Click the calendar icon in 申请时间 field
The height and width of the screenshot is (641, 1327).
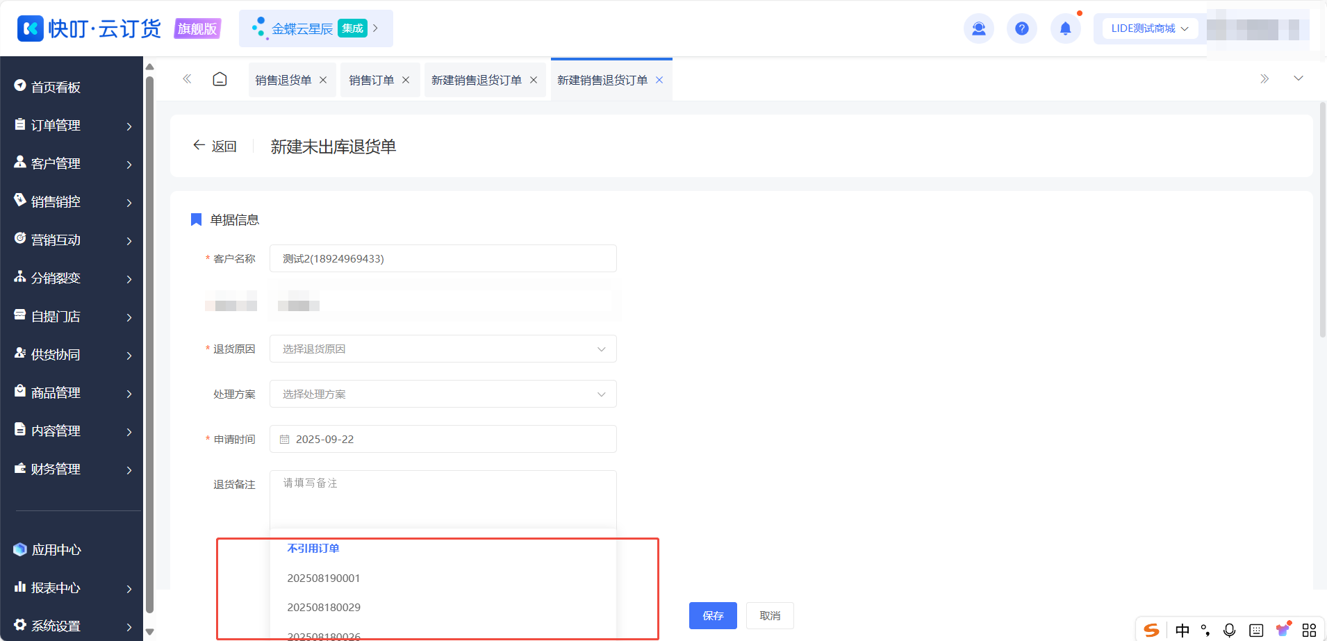coord(284,440)
